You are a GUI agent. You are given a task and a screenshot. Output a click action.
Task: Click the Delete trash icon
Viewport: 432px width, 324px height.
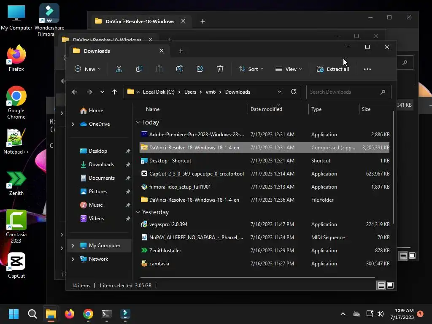tap(220, 69)
